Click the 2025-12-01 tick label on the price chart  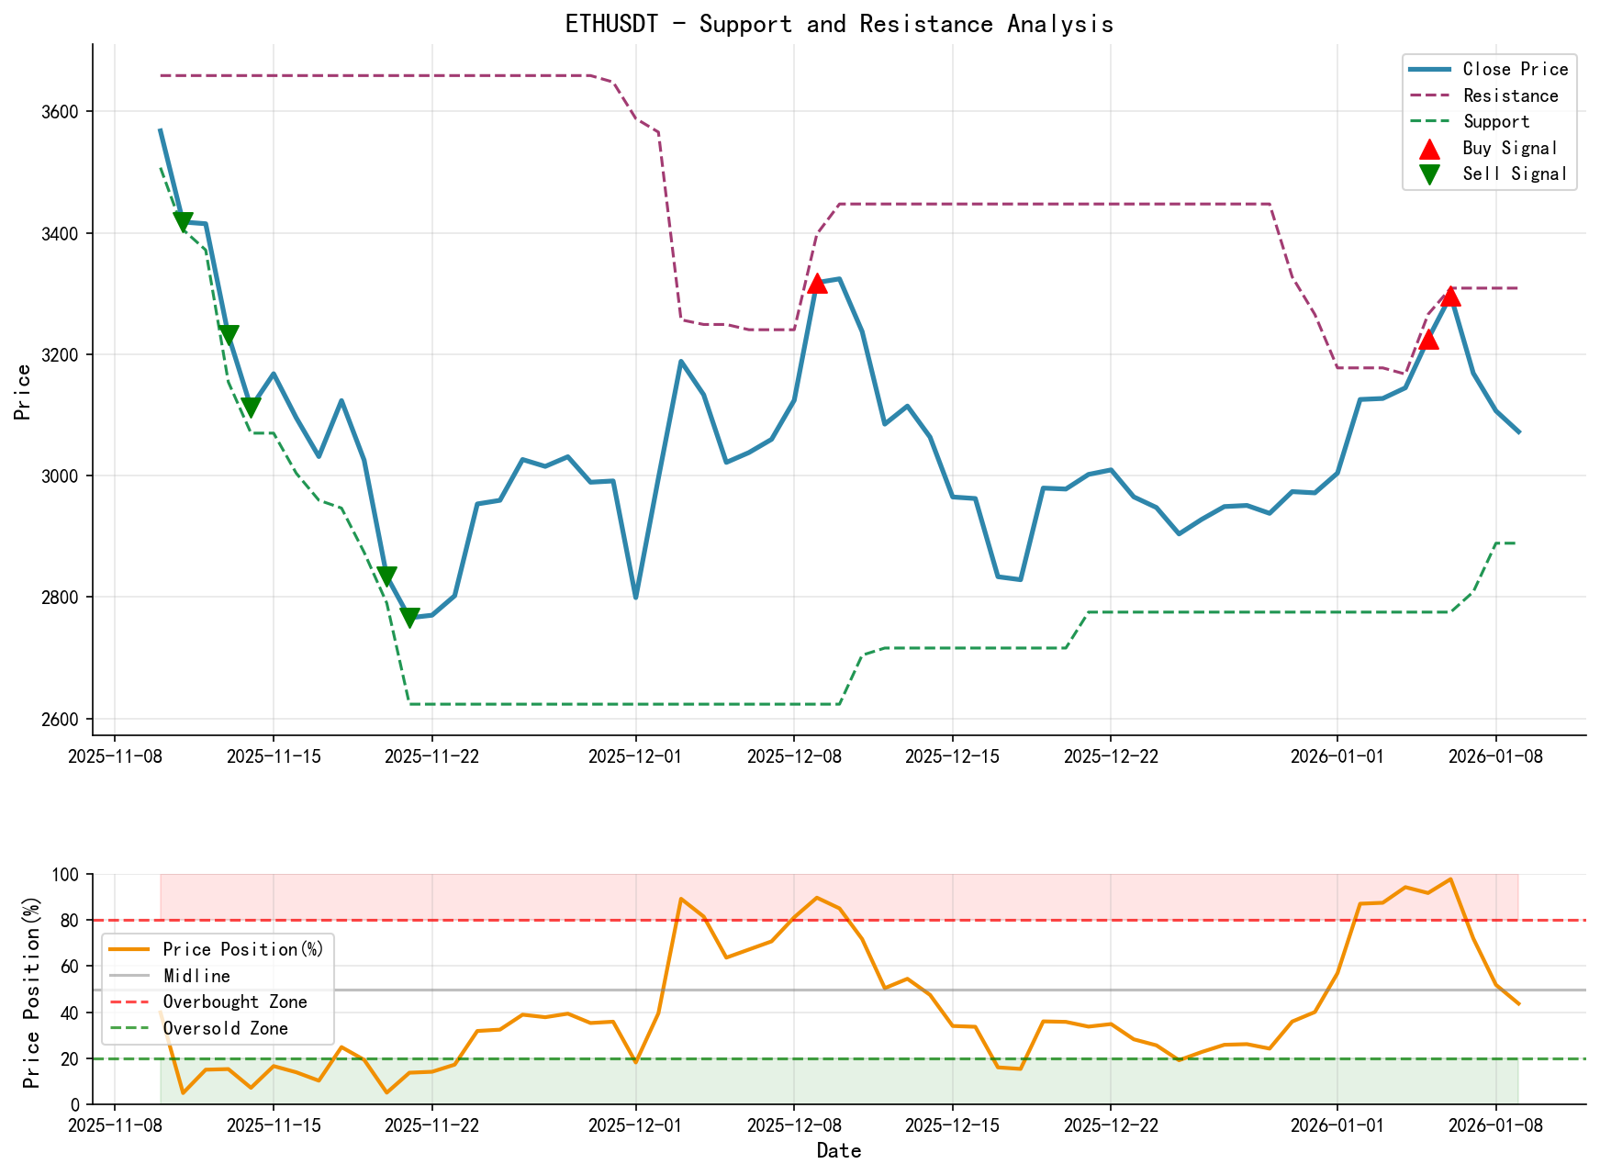[x=636, y=755]
